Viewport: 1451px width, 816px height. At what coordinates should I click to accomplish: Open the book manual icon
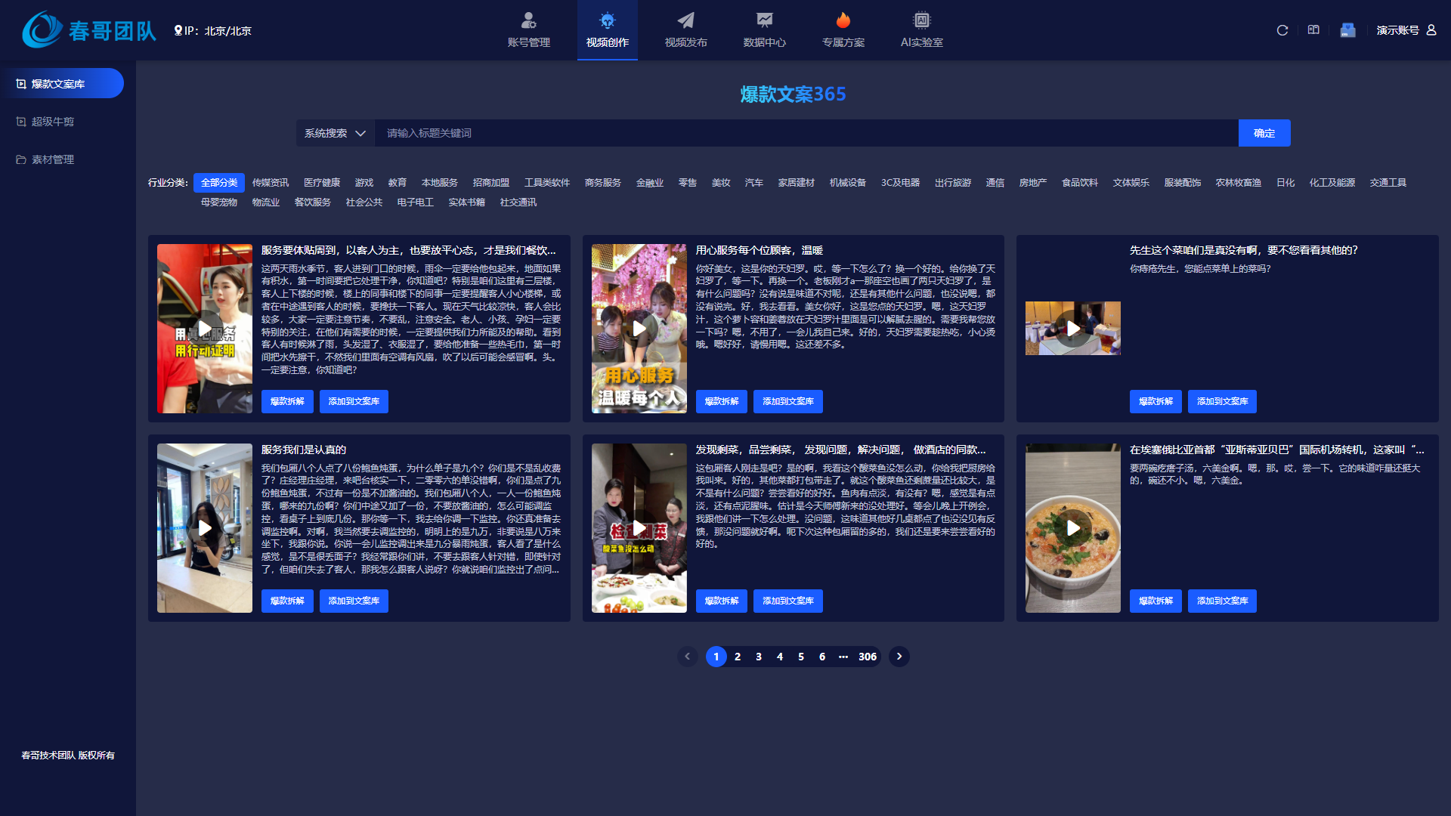[1313, 30]
